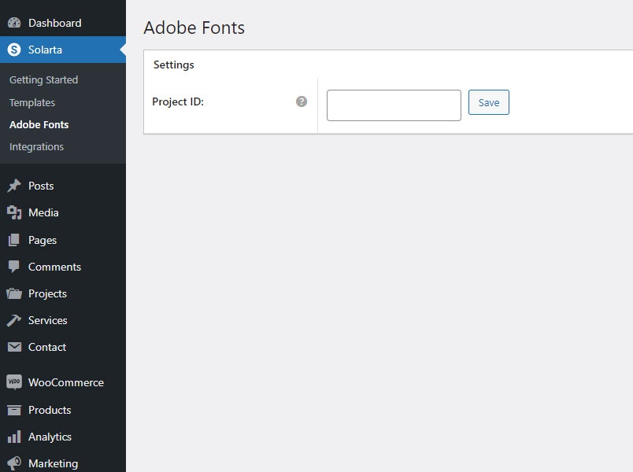
Task: Open the Project ID help tooltip icon
Action: tap(302, 101)
